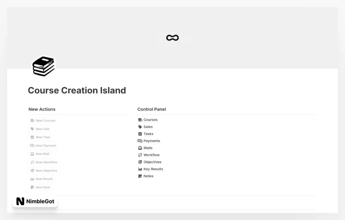The width and height of the screenshot is (345, 220).
Task: Click the graduation cap icon beside Courses
Action: click(140, 120)
